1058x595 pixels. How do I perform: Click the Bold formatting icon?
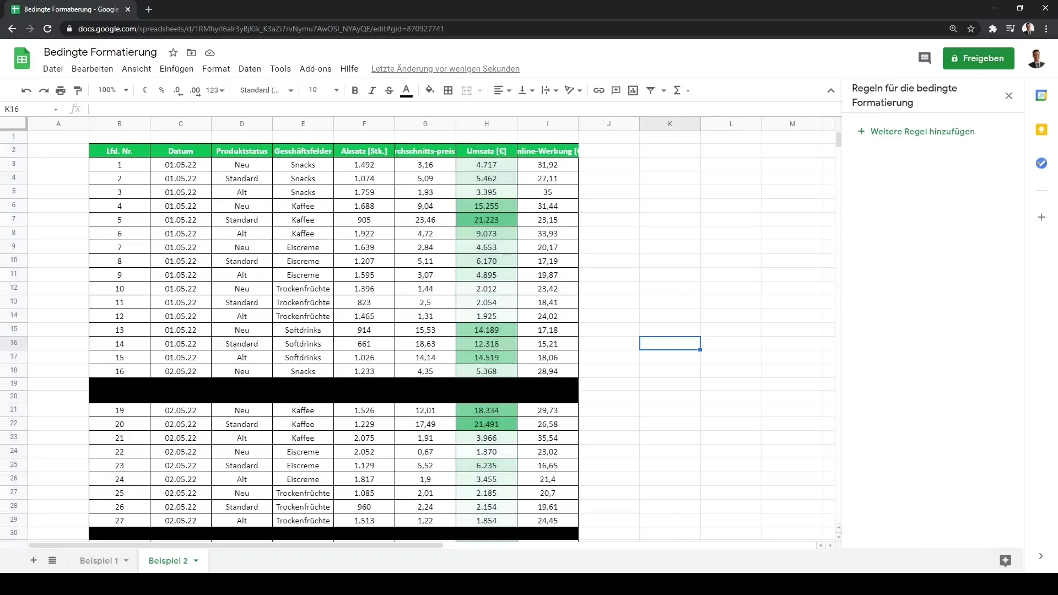[x=354, y=90]
